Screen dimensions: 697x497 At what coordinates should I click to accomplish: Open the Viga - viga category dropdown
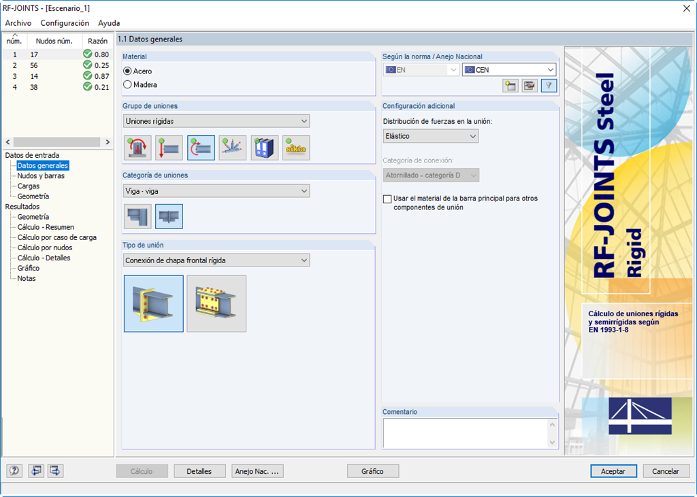216,191
